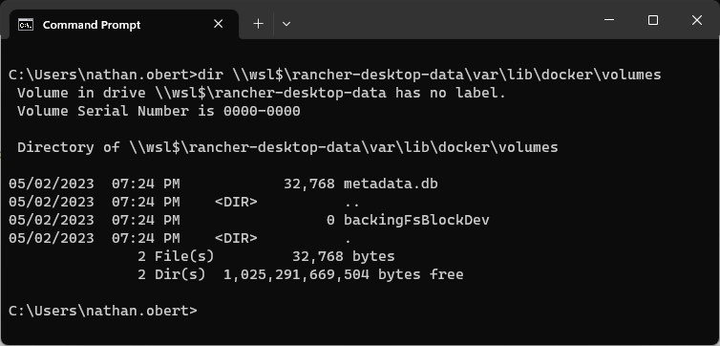The height and width of the screenshot is (346, 720).
Task: Close the terminal window with X
Action: click(696, 20)
